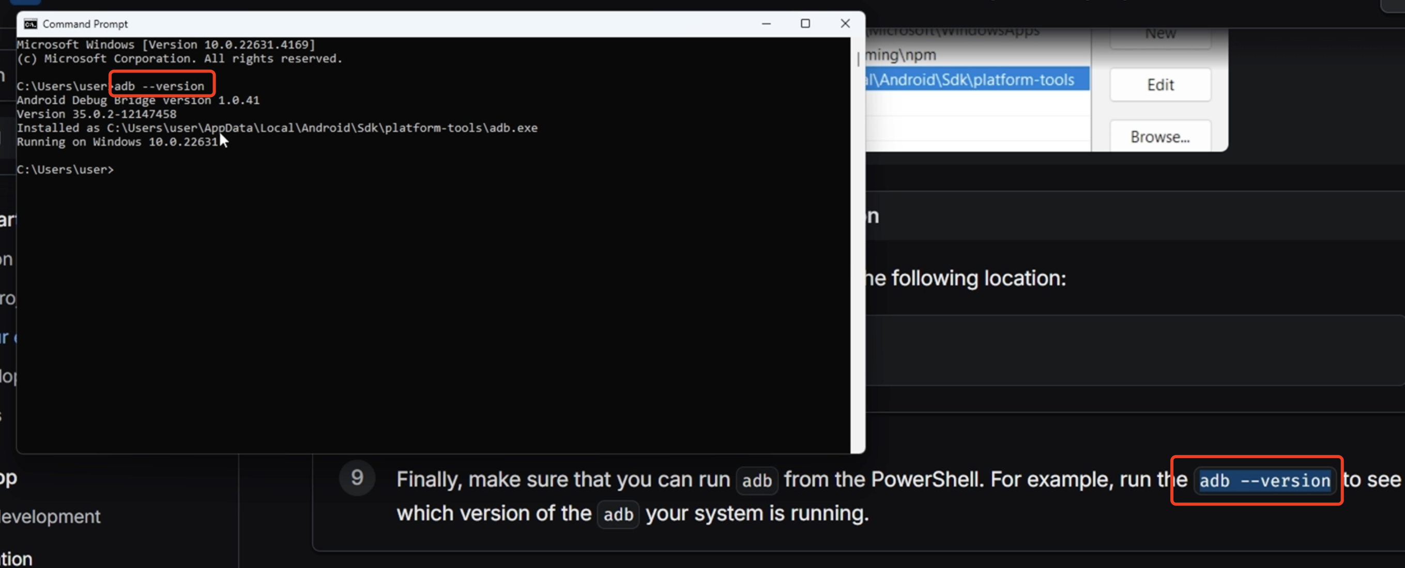Image resolution: width=1405 pixels, height=568 pixels.
Task: Click the step 9 number badge
Action: click(357, 478)
